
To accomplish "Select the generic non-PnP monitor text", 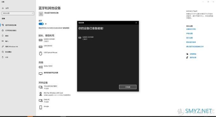I will click(51, 73).
